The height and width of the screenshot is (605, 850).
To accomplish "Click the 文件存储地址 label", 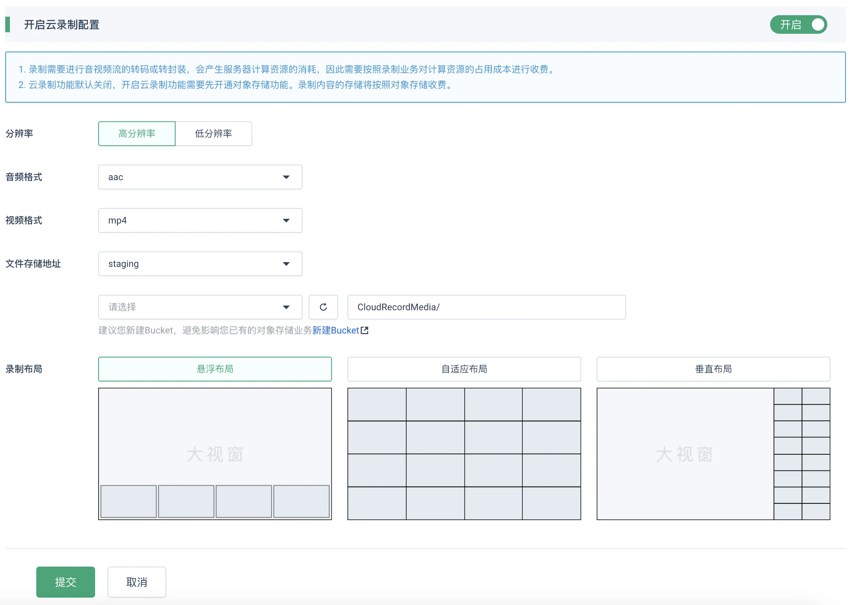I will coord(33,264).
